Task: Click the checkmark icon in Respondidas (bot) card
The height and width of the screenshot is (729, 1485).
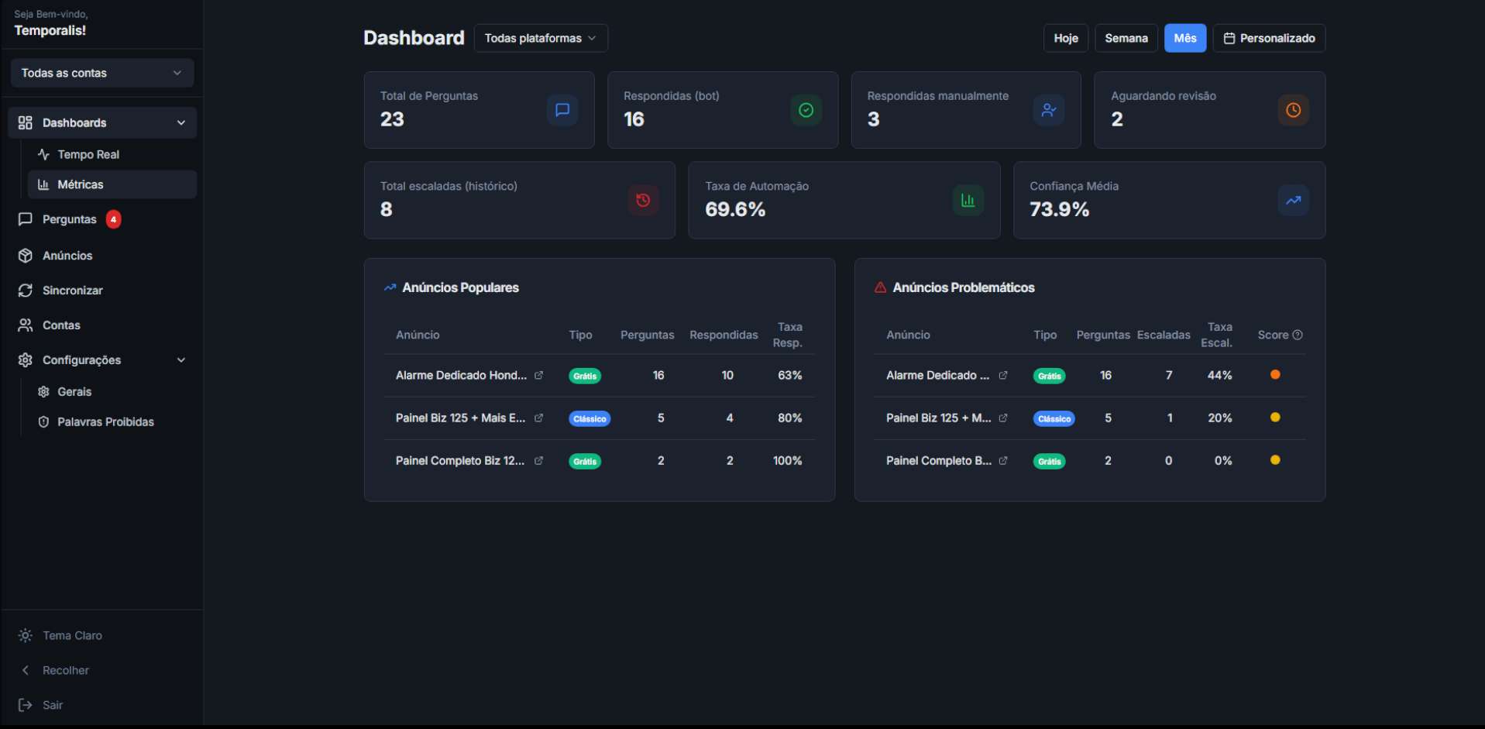Action: tap(806, 110)
